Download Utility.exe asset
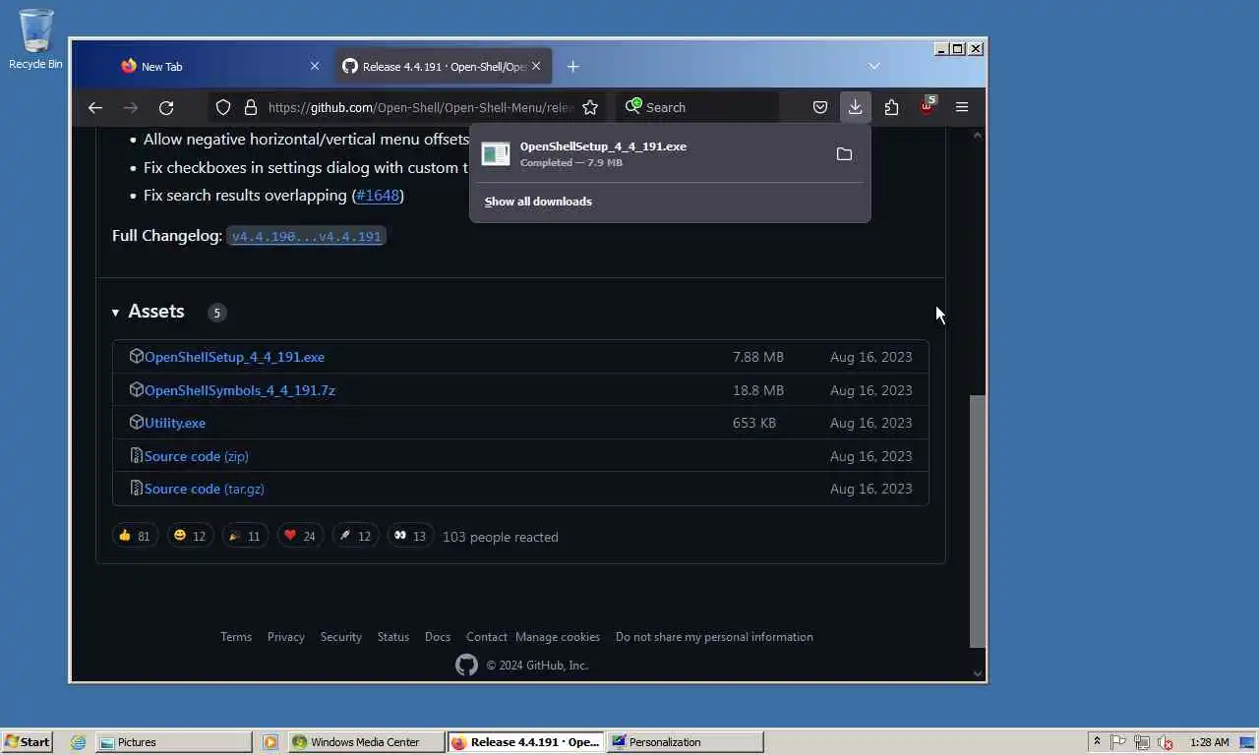This screenshot has height=755, width=1259. click(175, 423)
